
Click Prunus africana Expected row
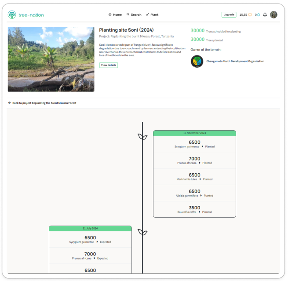(90, 255)
